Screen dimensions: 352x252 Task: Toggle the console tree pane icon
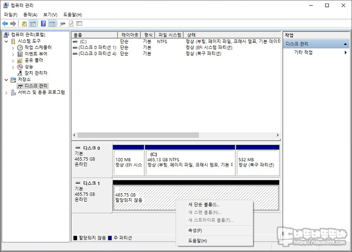(x=33, y=23)
